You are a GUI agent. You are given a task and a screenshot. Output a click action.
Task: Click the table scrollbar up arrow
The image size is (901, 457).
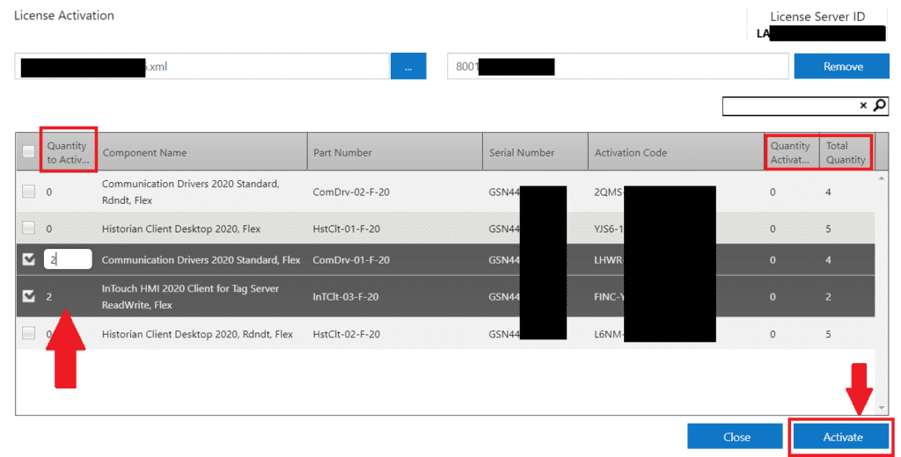click(882, 178)
